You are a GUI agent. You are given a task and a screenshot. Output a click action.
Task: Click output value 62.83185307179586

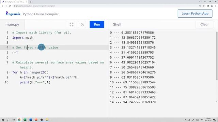tap(138, 77)
